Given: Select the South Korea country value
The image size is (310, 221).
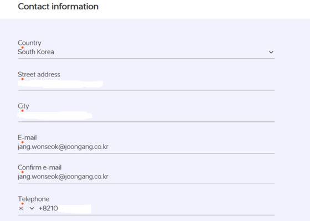Looking at the screenshot, I should point(36,52).
